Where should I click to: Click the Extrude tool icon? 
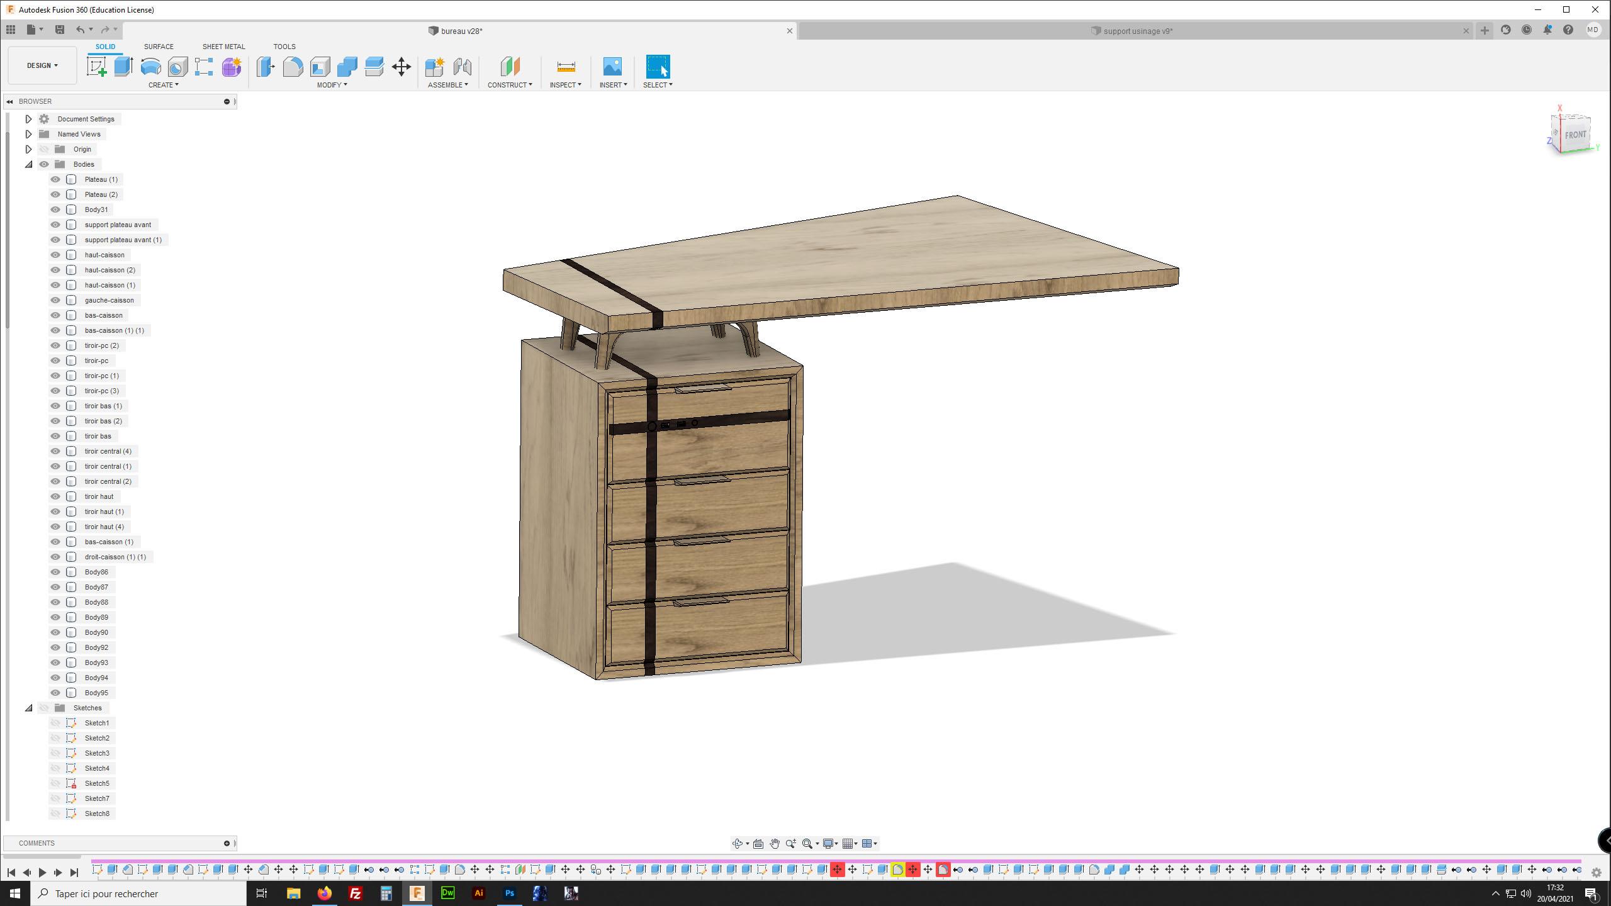[123, 67]
